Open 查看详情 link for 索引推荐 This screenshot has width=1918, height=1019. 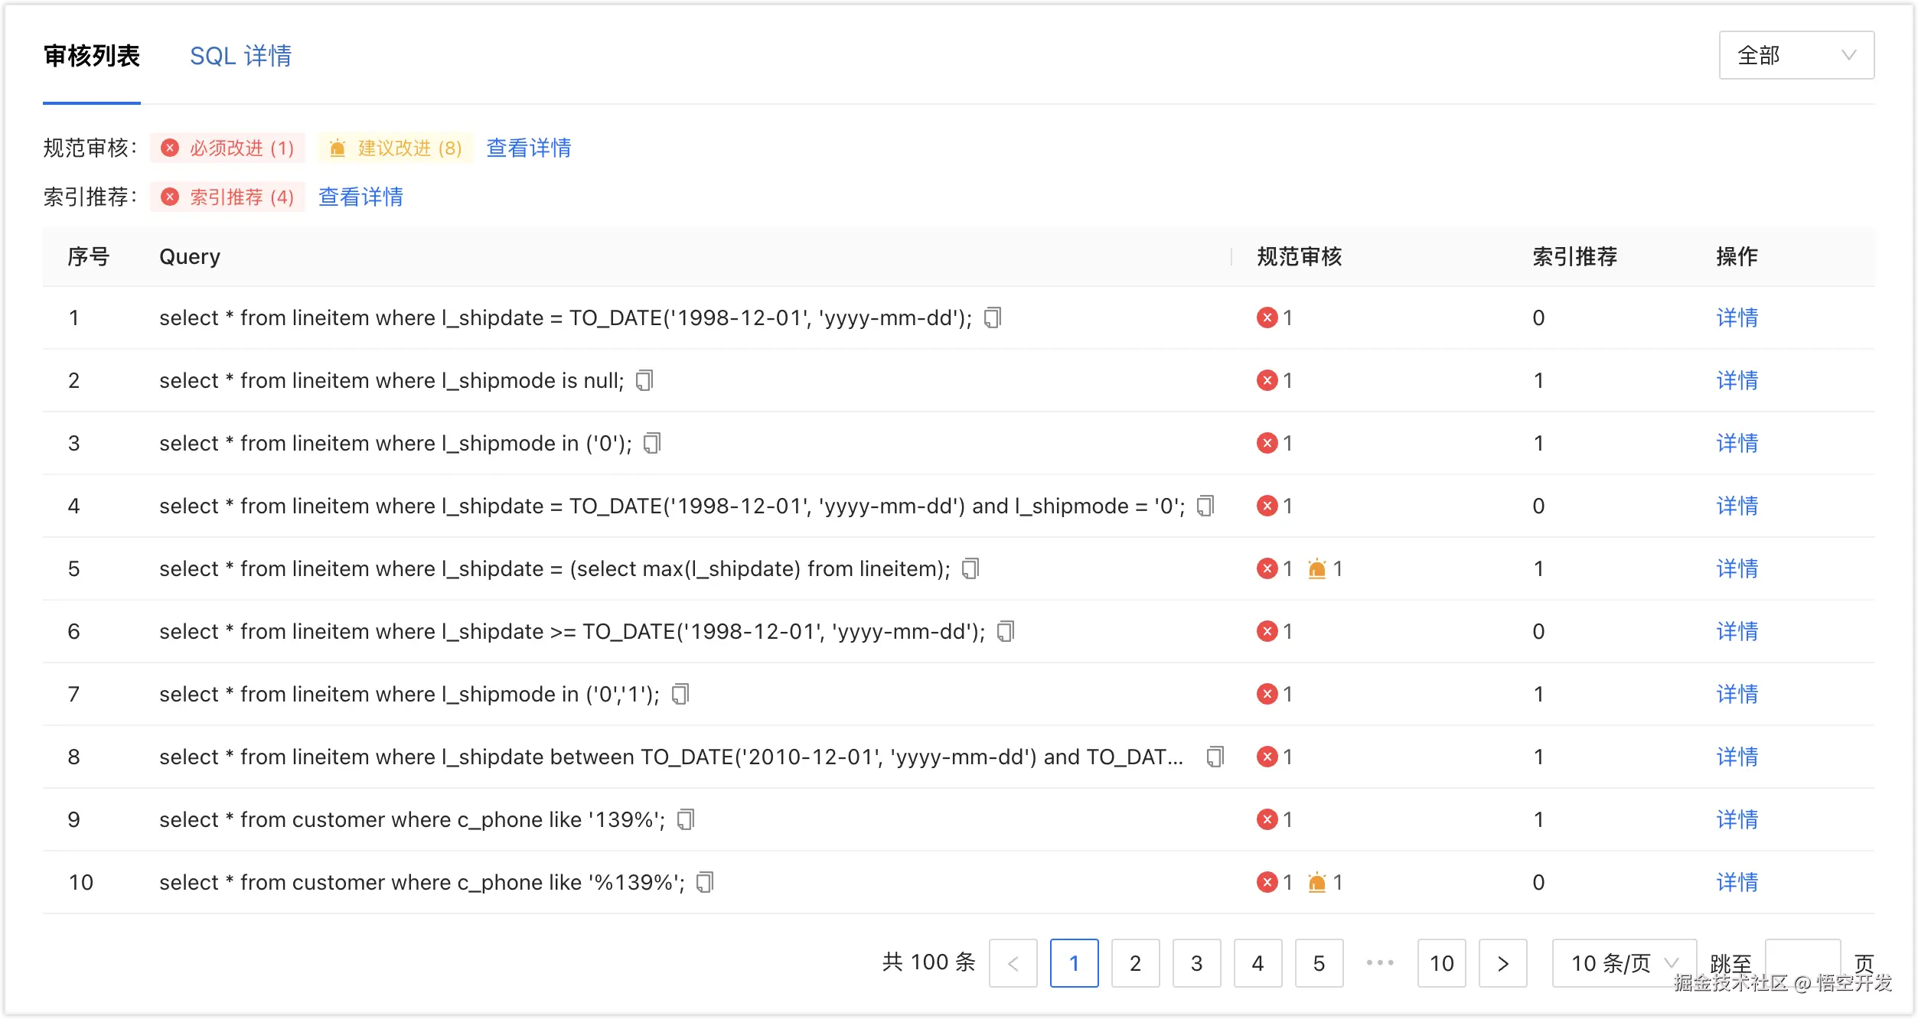point(360,197)
